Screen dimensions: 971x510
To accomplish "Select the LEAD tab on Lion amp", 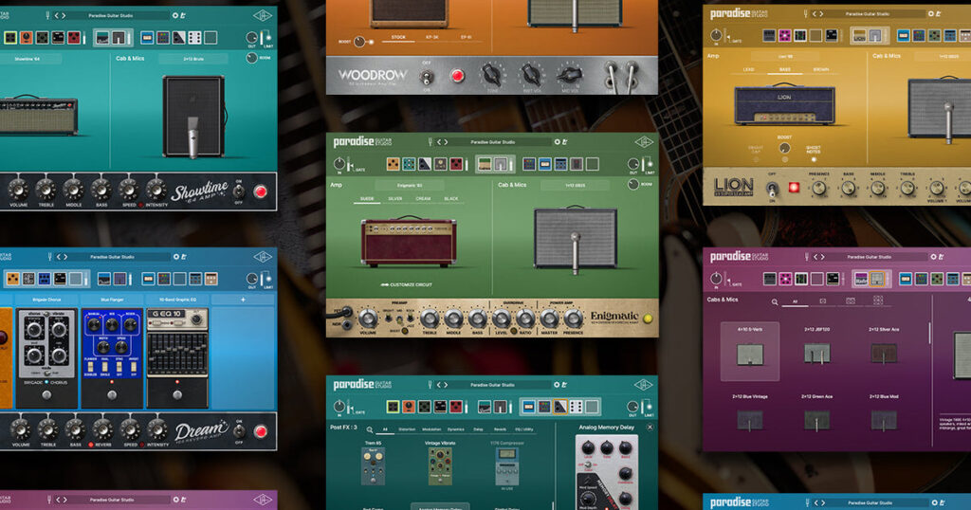I will pos(749,69).
